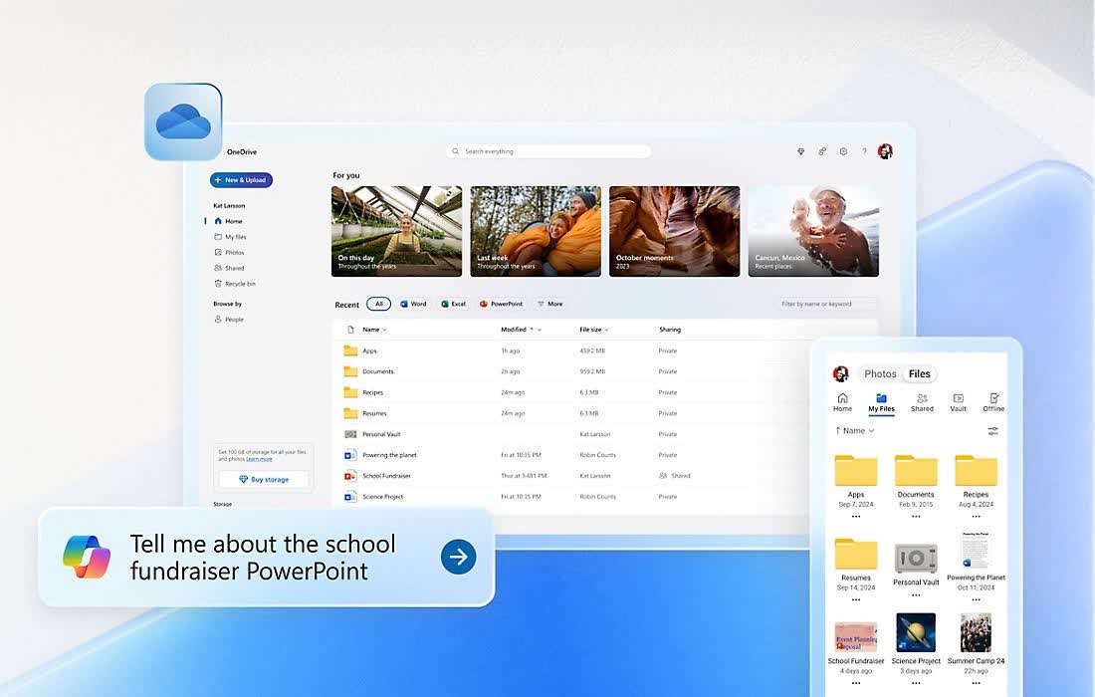Image resolution: width=1095 pixels, height=697 pixels.
Task: Switch to Files in the mobile panel
Action: click(x=919, y=373)
